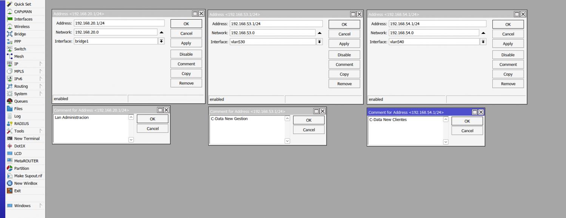Launch a New Terminal
This screenshot has height=218, width=566.
coord(26,138)
